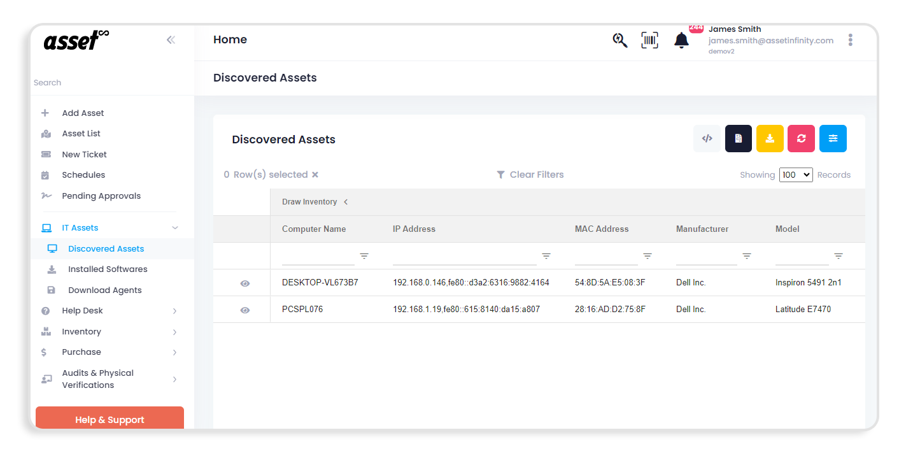Refresh discovered assets with the pink icon

[x=801, y=138]
